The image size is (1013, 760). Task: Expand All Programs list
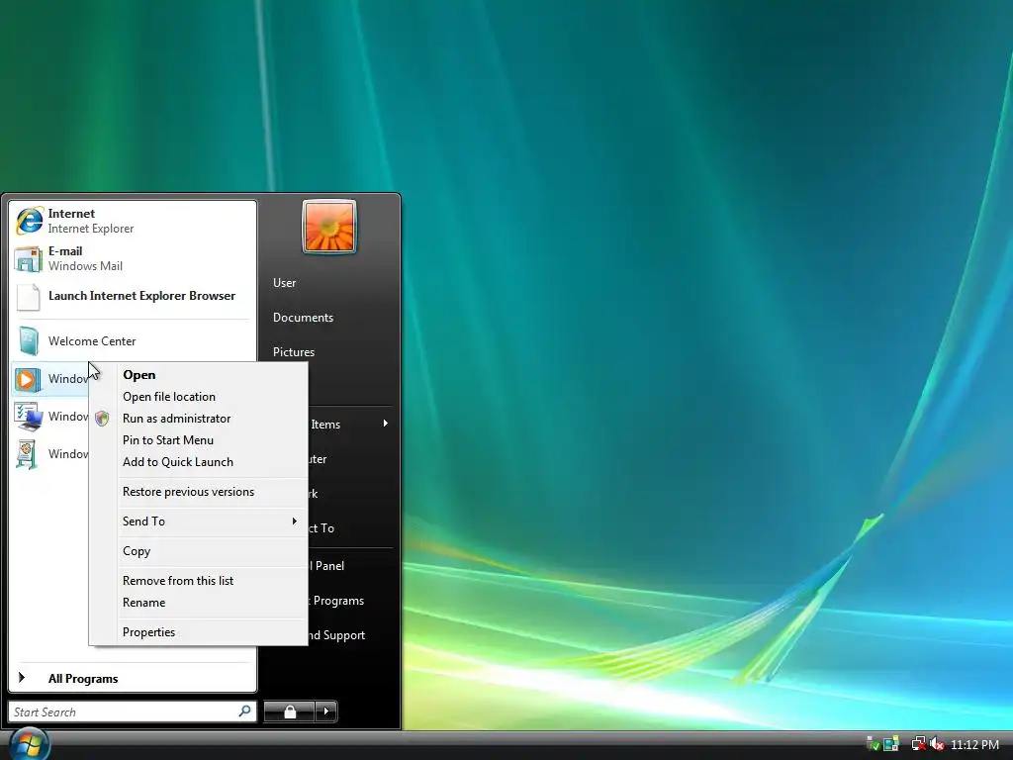tap(133, 679)
